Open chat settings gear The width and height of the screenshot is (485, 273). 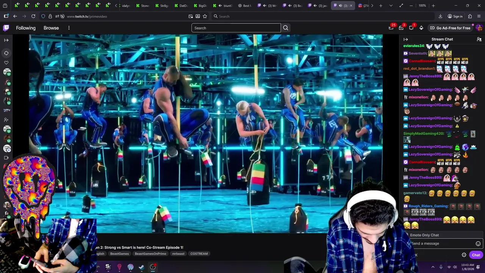pyautogui.click(x=464, y=255)
